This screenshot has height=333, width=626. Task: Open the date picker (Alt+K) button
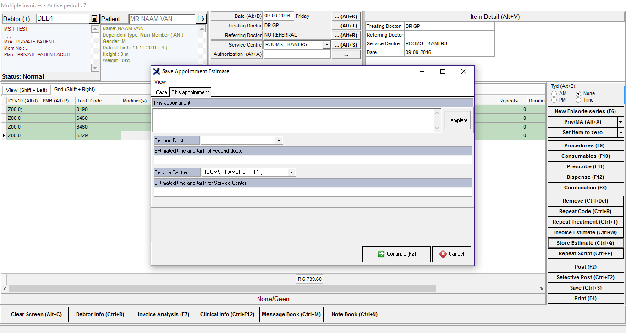(x=346, y=16)
